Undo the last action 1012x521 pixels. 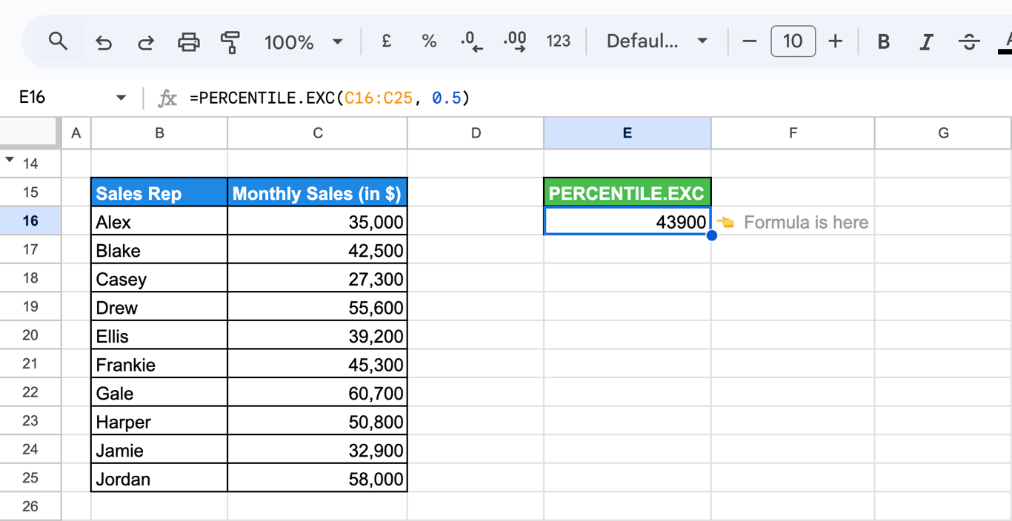click(104, 42)
